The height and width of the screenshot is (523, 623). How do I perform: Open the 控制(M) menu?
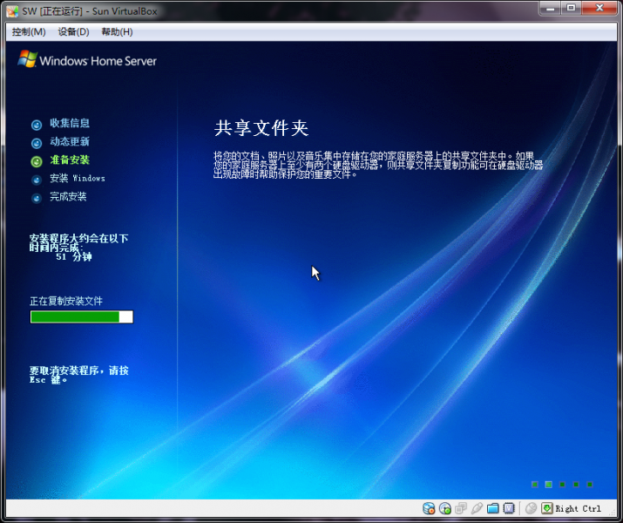pyautogui.click(x=29, y=31)
